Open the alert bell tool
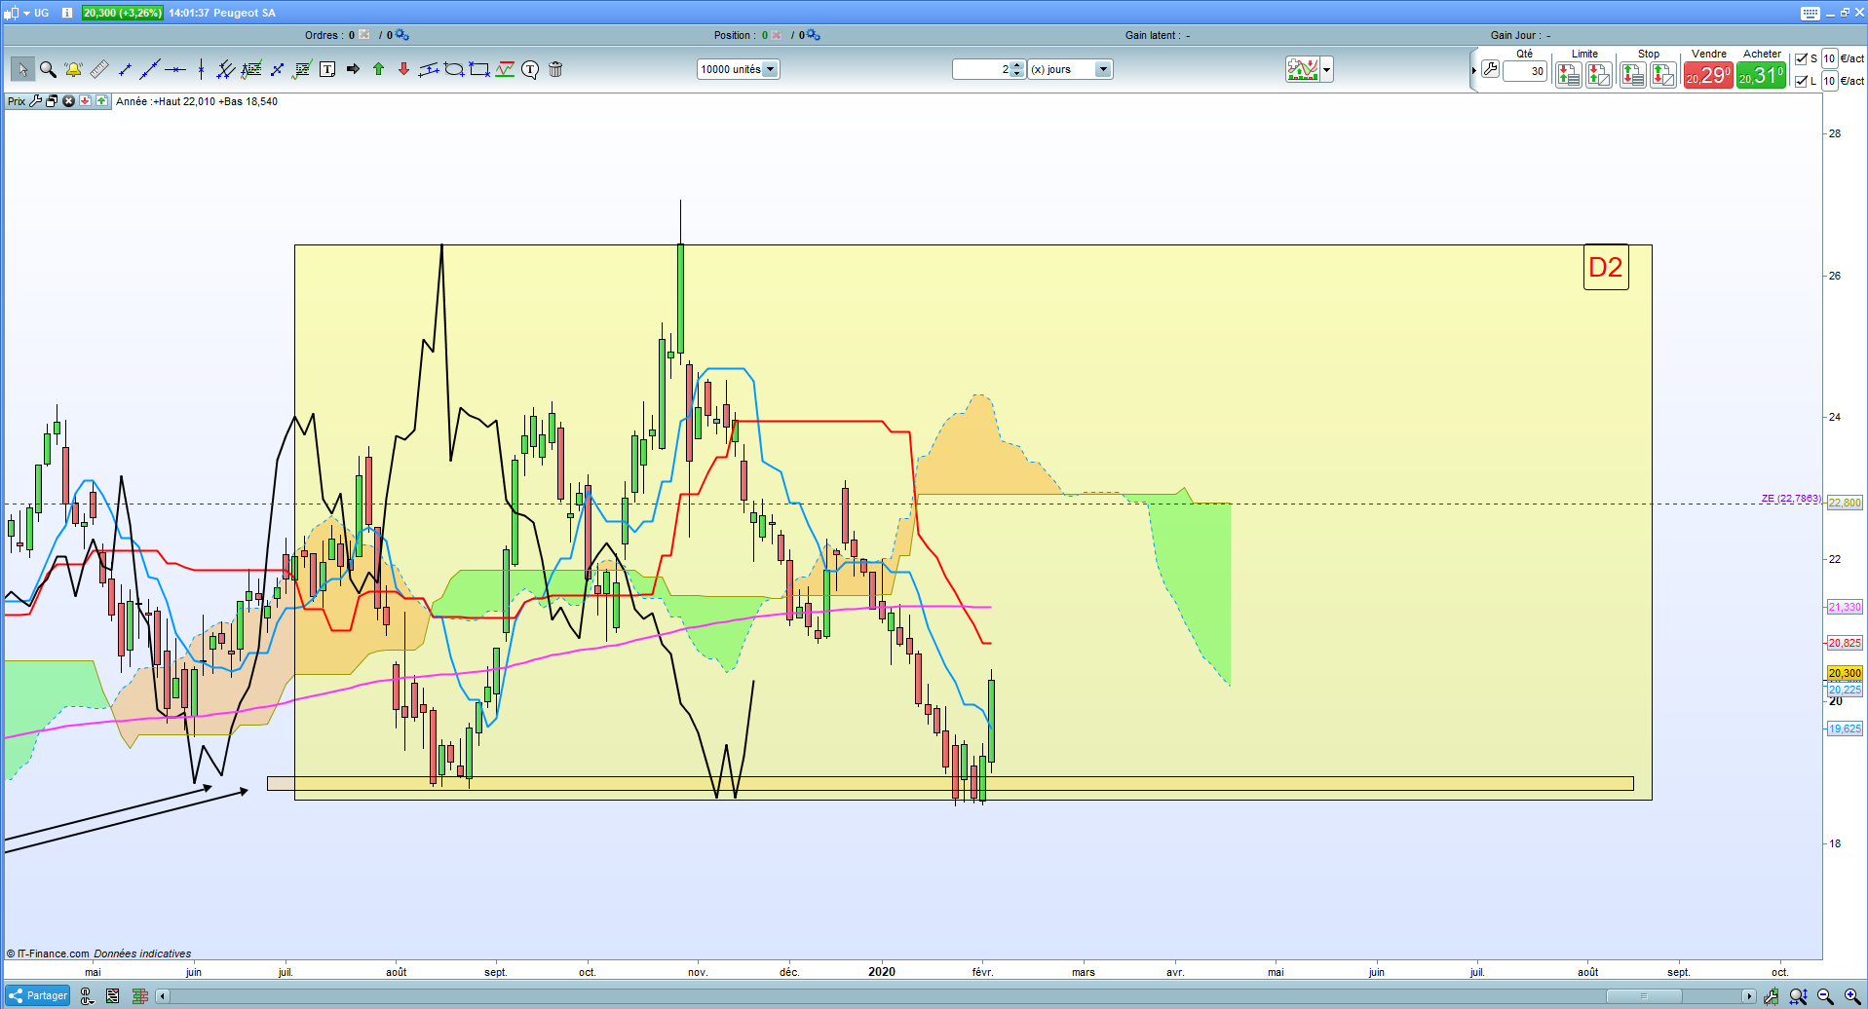 click(73, 69)
